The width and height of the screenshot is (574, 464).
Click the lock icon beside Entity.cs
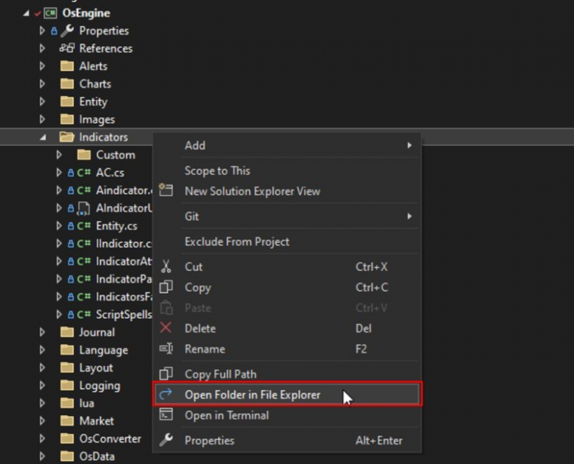(70, 226)
